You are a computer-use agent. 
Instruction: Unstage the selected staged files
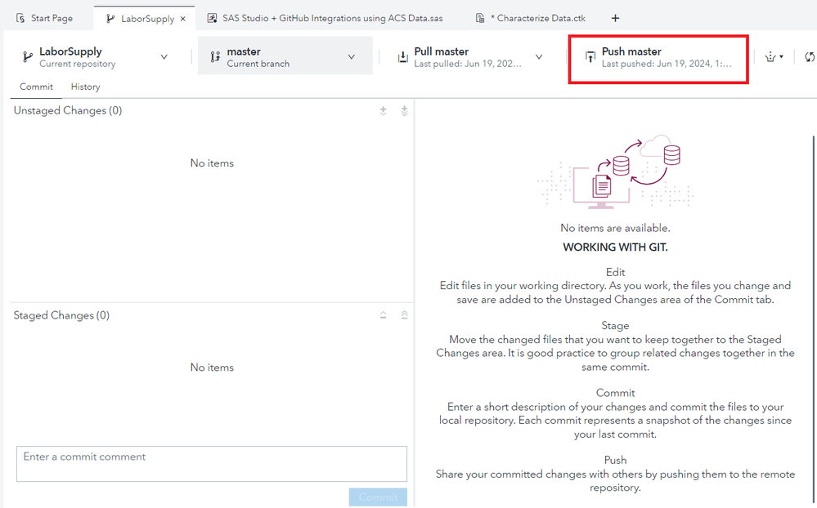coord(383,314)
